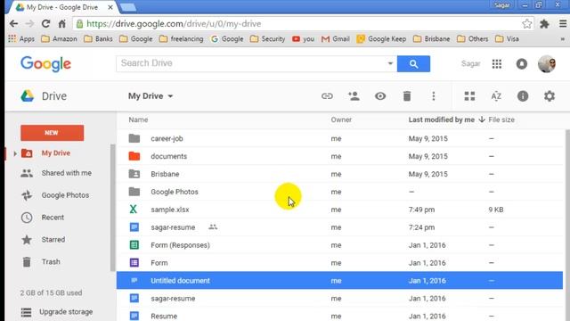Click the shared people icon beside sagar-resume
This screenshot has height=321, width=570.
pos(213,227)
